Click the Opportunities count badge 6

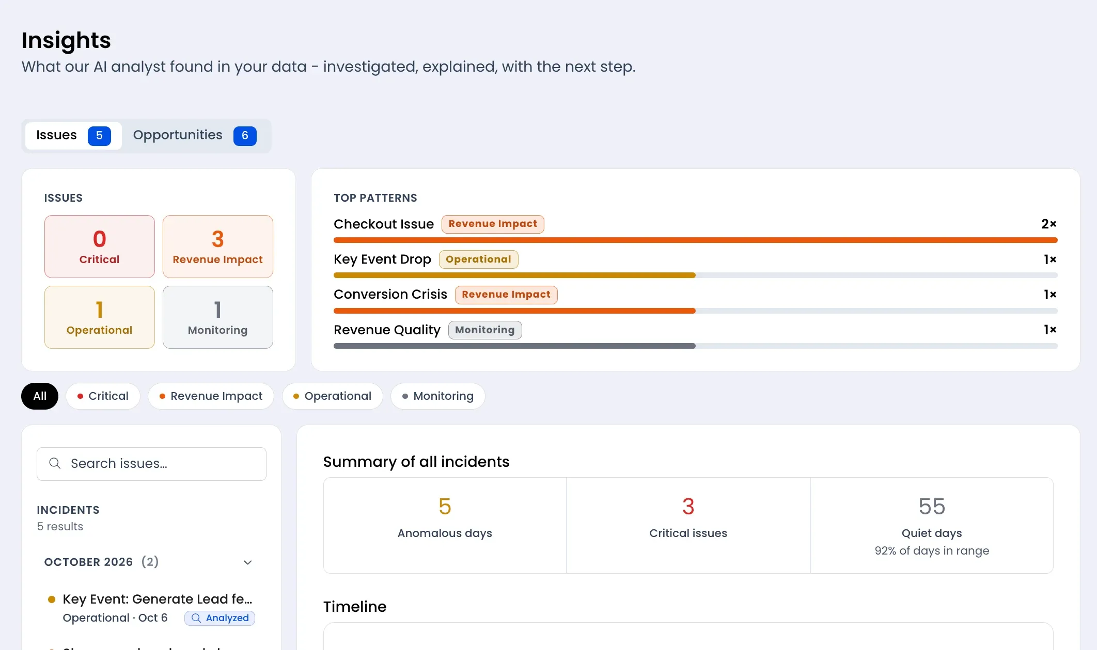pyautogui.click(x=245, y=136)
